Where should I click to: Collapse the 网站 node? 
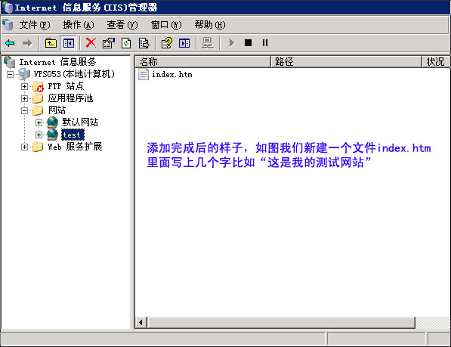(x=24, y=110)
